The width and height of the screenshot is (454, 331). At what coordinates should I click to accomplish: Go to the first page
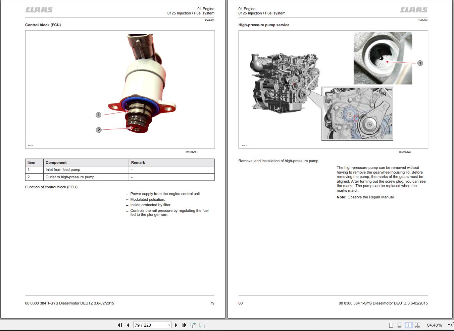[x=120, y=325]
